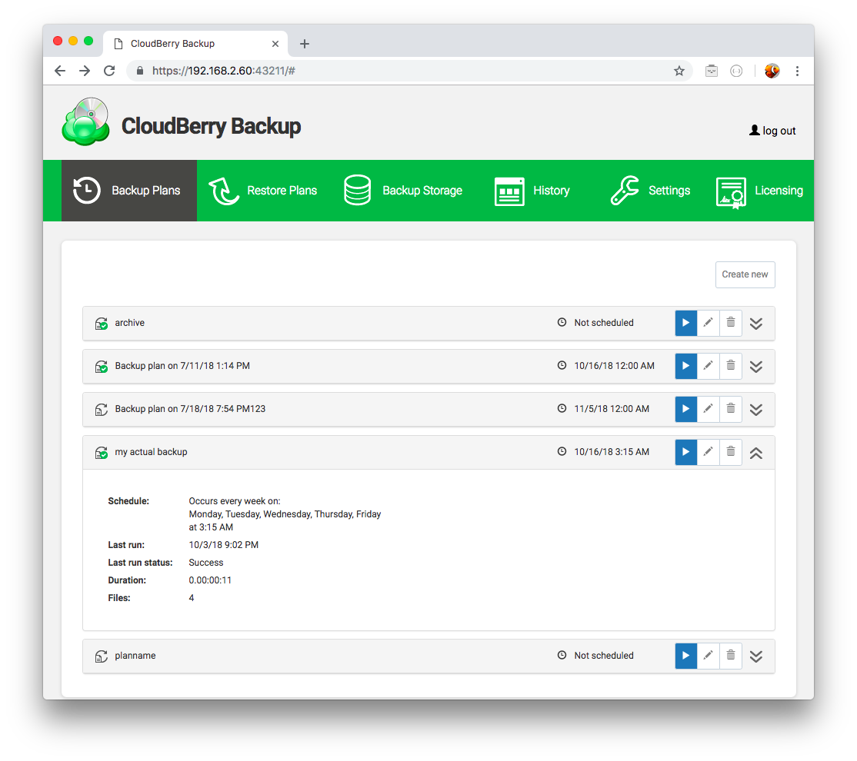Click the CloudBerry Backup logo icon
This screenshot has width=857, height=761.
point(86,121)
